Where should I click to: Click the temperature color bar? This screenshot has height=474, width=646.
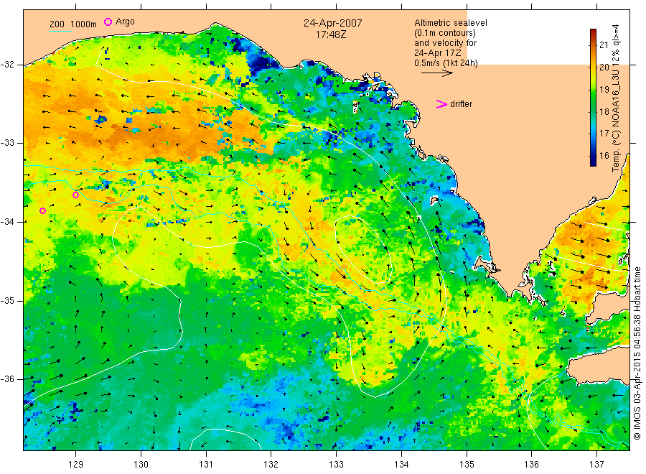tap(593, 98)
